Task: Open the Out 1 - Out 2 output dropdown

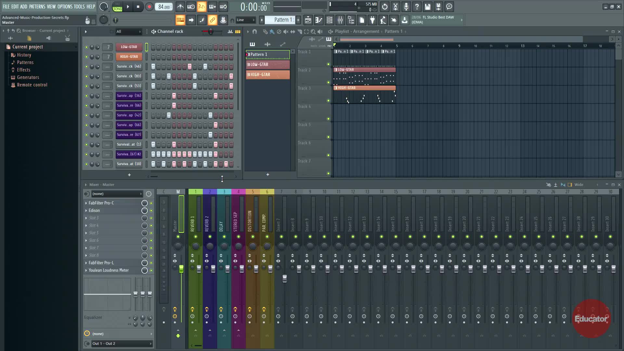Action: [122, 344]
